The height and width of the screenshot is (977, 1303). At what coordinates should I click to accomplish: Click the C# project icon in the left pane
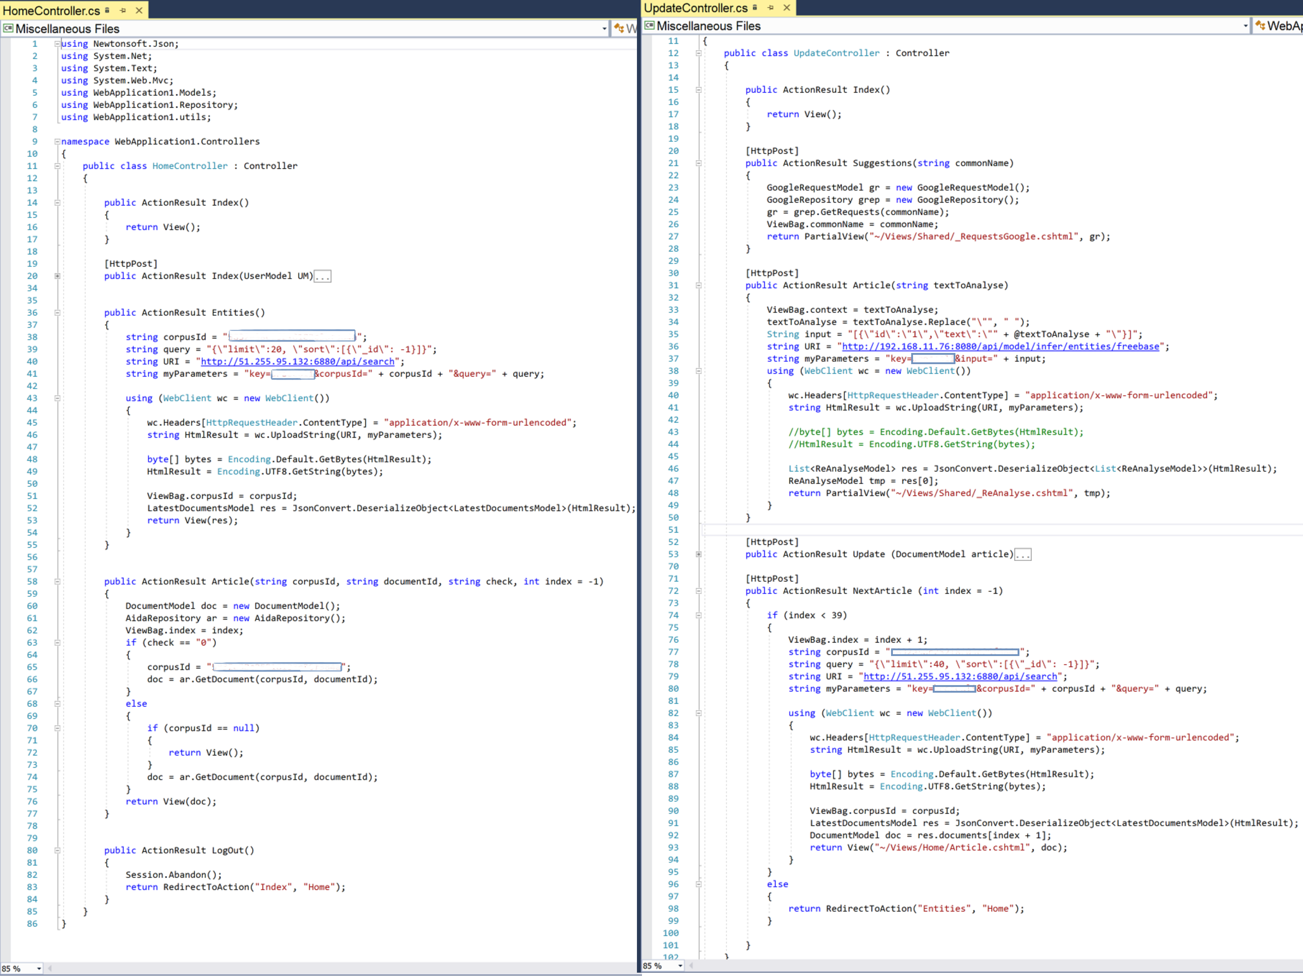click(x=8, y=28)
